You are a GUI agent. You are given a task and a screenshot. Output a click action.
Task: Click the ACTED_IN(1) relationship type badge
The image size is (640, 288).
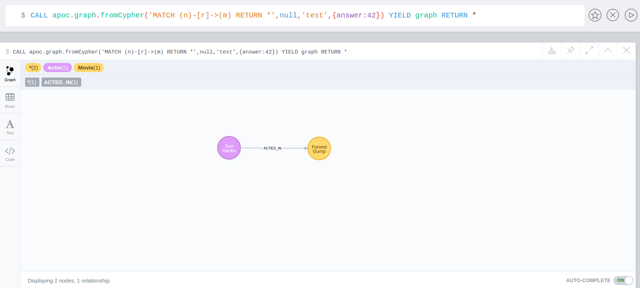point(61,82)
